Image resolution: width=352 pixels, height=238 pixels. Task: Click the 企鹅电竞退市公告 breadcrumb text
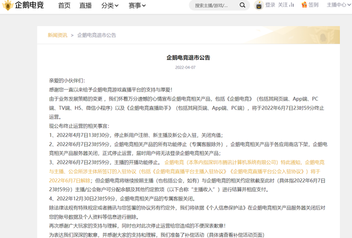(97, 35)
